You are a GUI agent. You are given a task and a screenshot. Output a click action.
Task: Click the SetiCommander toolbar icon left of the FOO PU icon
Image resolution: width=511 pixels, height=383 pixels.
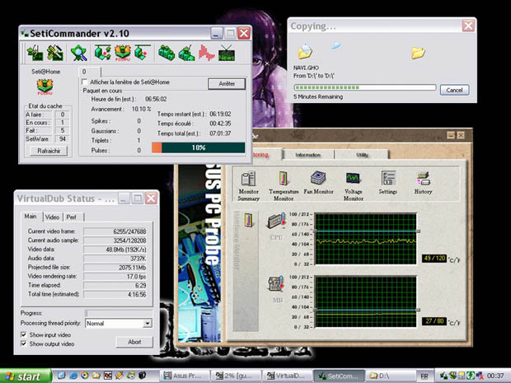(103, 53)
